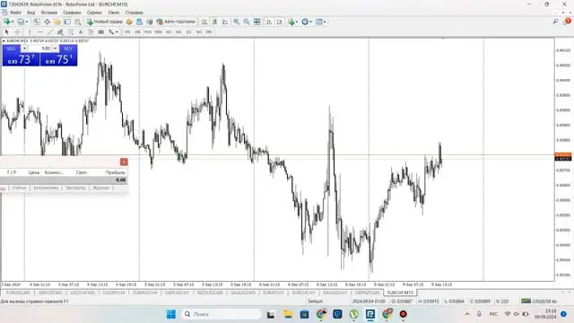Enable chart auto scroll icon
574x323 pixels.
(x=269, y=22)
